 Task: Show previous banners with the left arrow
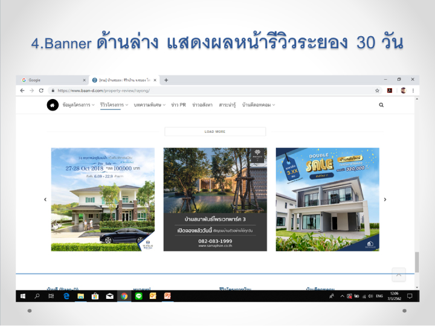click(x=45, y=200)
